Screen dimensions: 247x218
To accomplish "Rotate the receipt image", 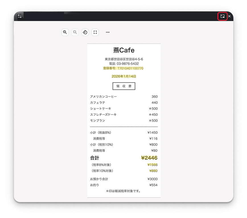I will (85, 32).
